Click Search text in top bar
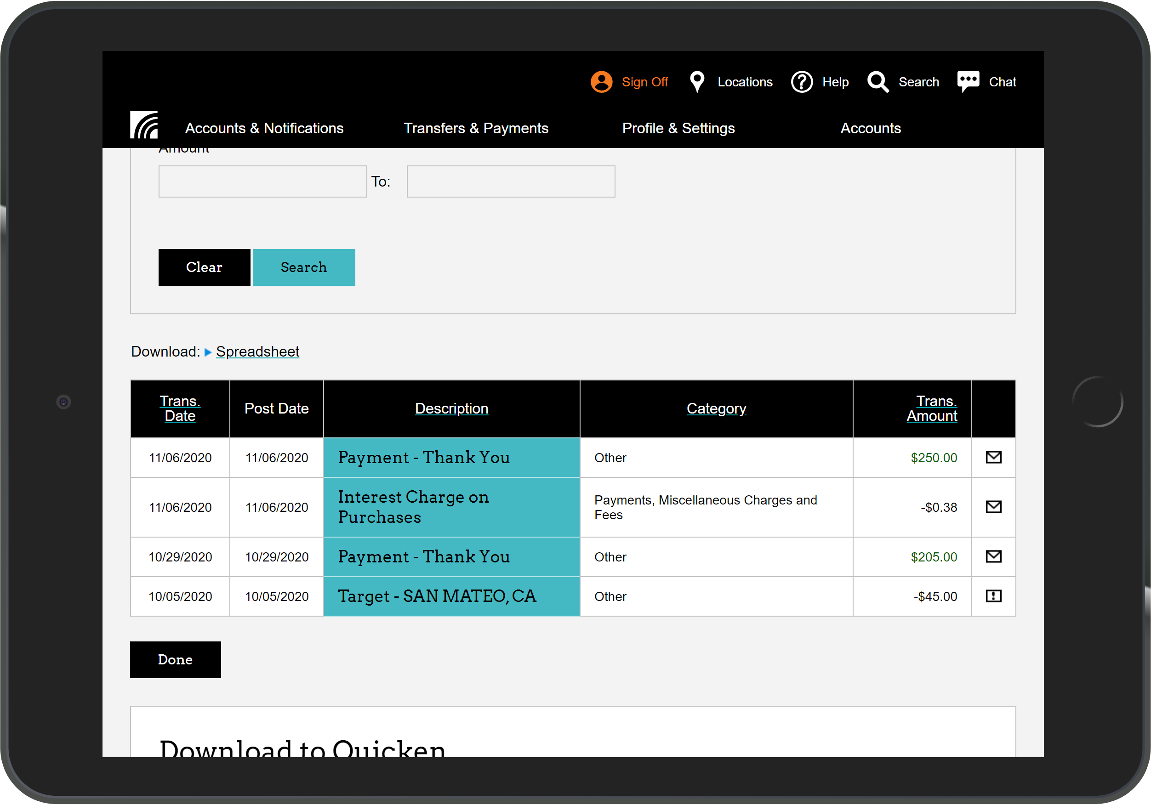 point(918,82)
